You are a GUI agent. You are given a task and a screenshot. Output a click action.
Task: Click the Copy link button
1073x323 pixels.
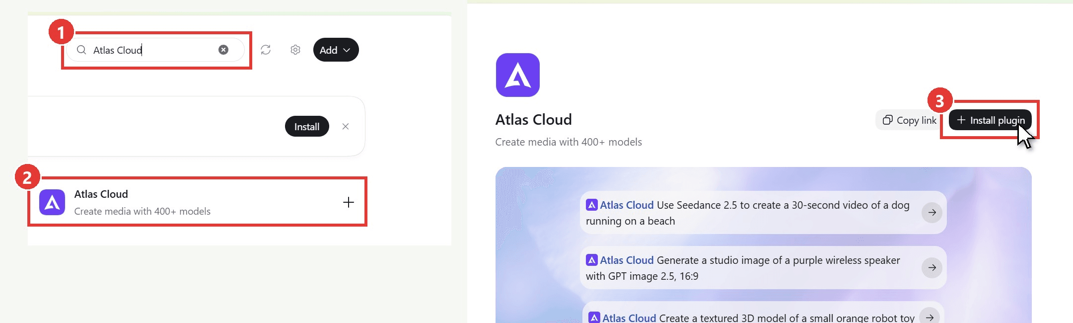pos(909,120)
